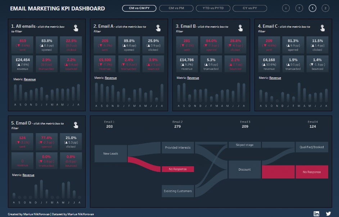The width and height of the screenshot is (339, 217).
Task: Filter Email D by 0.8% bounced box
Action: click(71, 161)
